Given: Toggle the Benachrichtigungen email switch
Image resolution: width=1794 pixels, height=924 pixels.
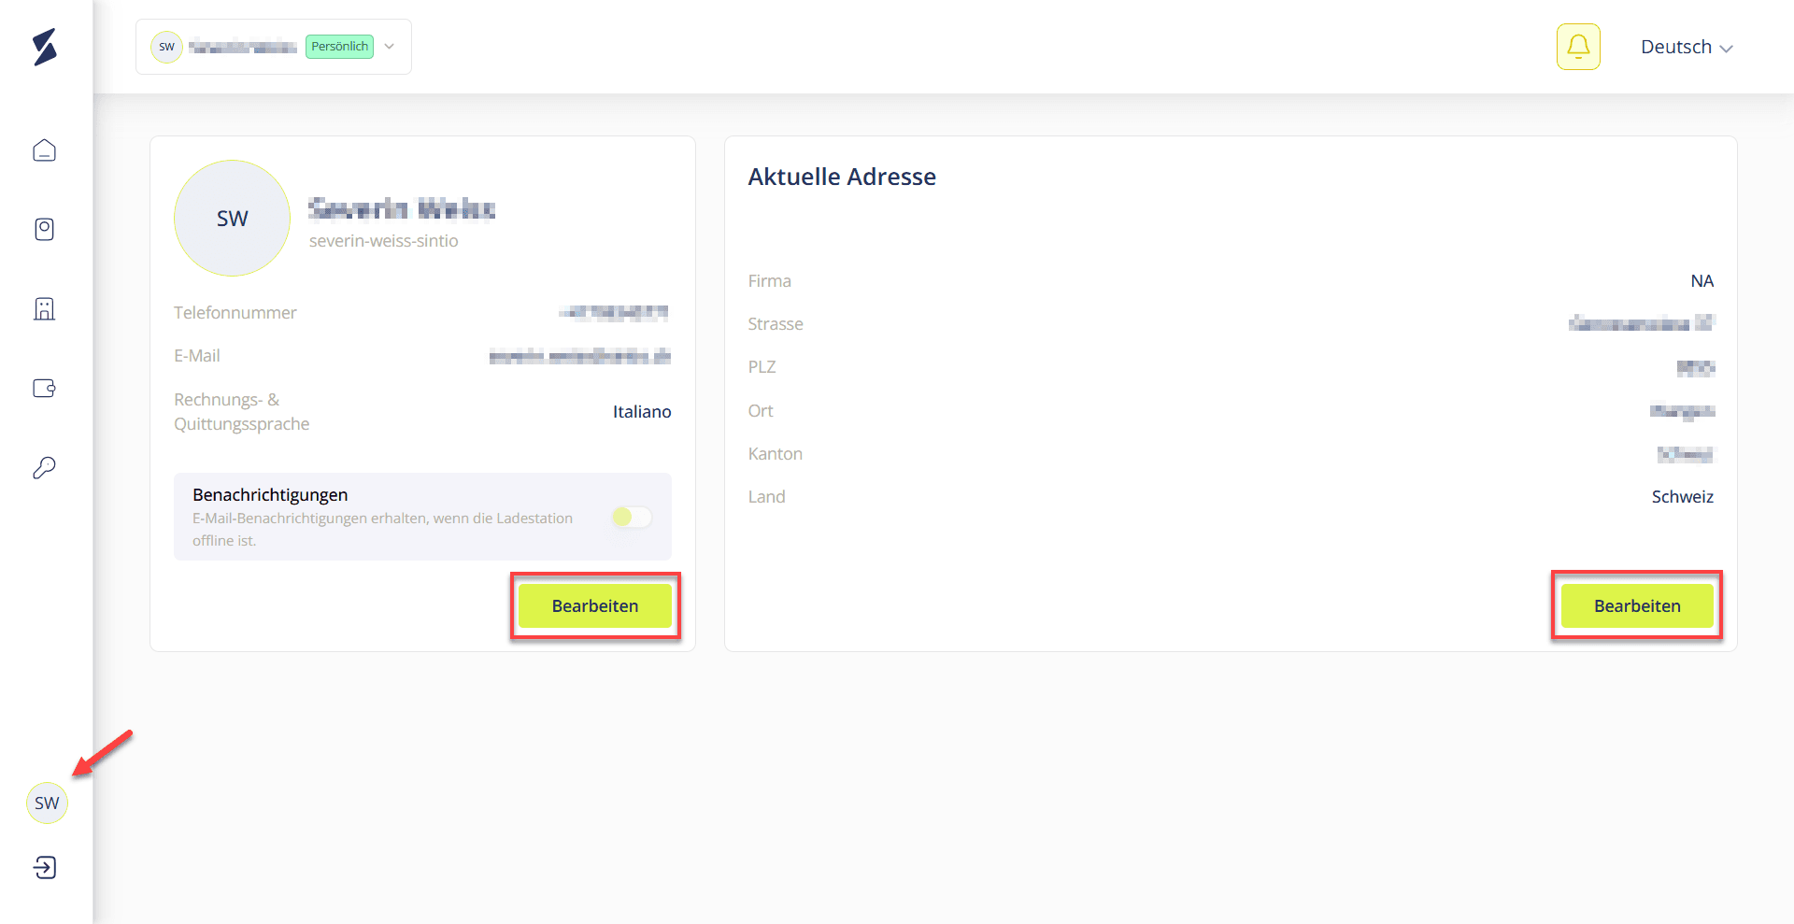Looking at the screenshot, I should tap(632, 517).
